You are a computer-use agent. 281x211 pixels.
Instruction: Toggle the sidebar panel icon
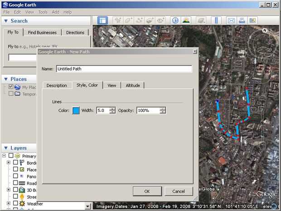click(x=102, y=20)
